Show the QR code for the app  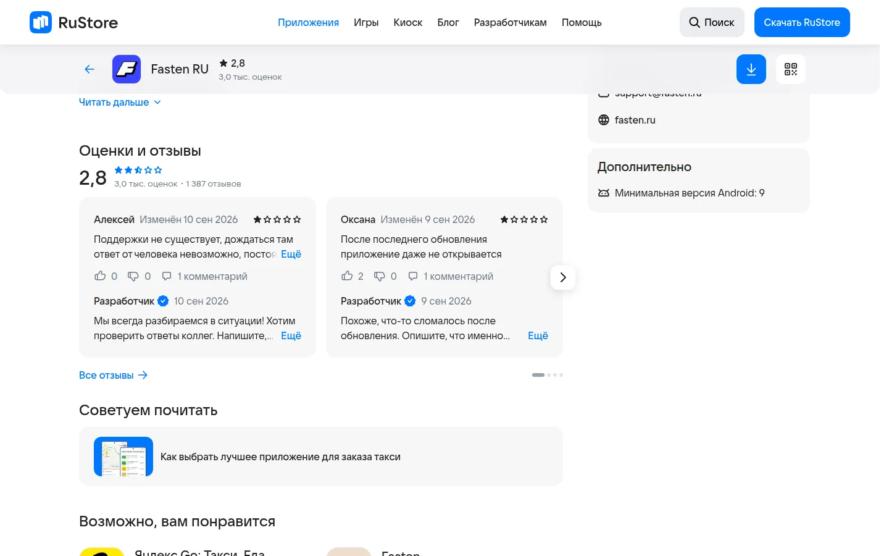click(791, 69)
